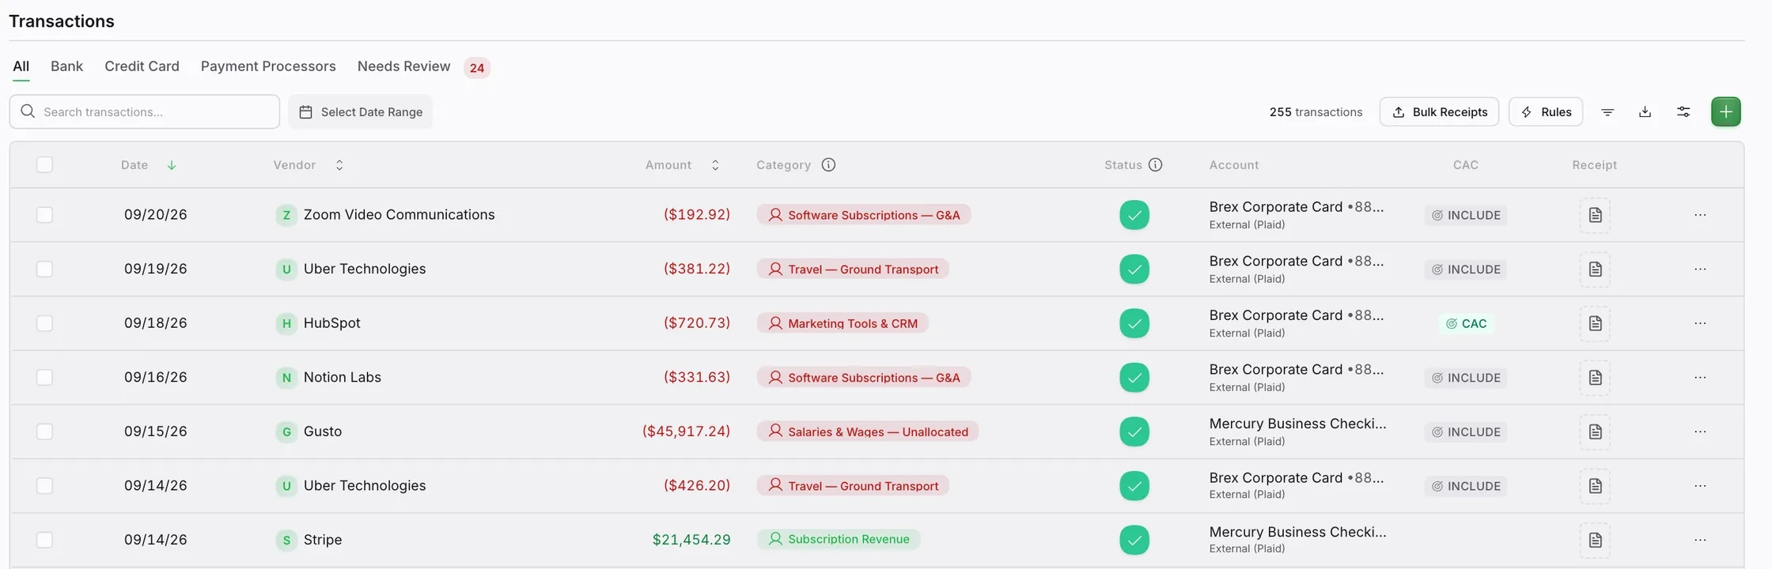The height and width of the screenshot is (569, 1772).
Task: Check the Gusto row checkbox
Action: (x=44, y=431)
